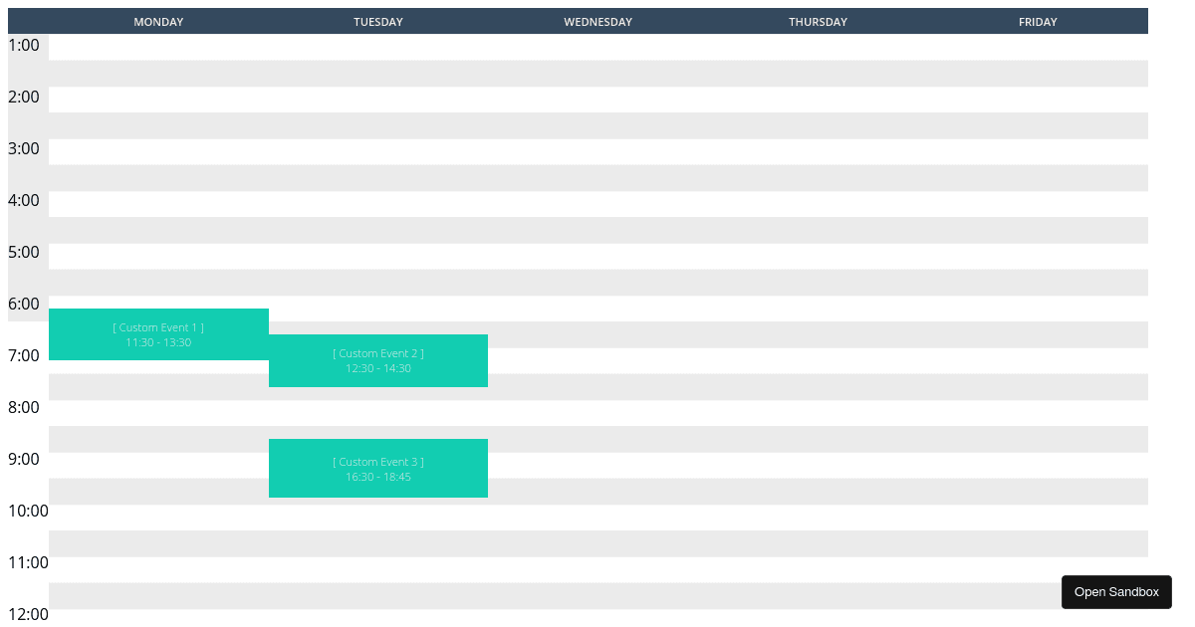
Task: Click the WEDNESDAY column header
Action: click(597, 21)
